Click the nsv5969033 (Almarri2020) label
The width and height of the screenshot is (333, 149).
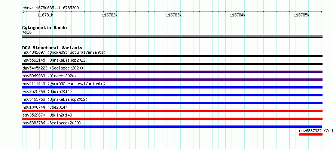pos(49,76)
